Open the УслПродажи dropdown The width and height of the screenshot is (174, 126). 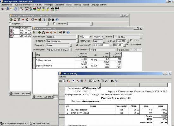tap(71, 50)
